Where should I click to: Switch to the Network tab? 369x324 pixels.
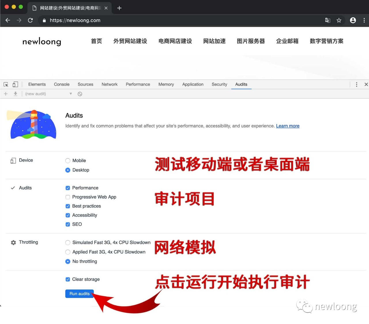(109, 84)
